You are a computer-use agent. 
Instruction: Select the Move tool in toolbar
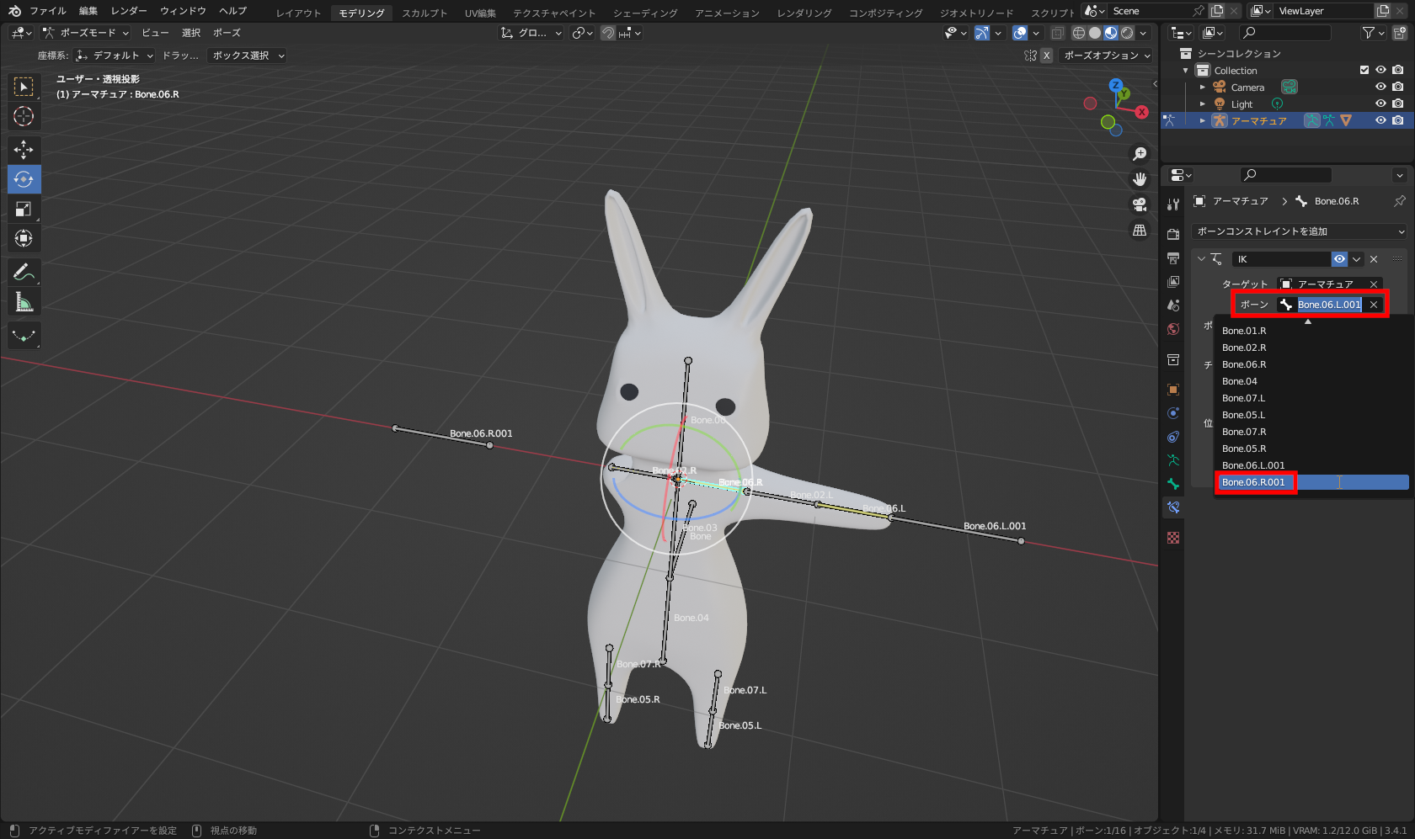24,150
